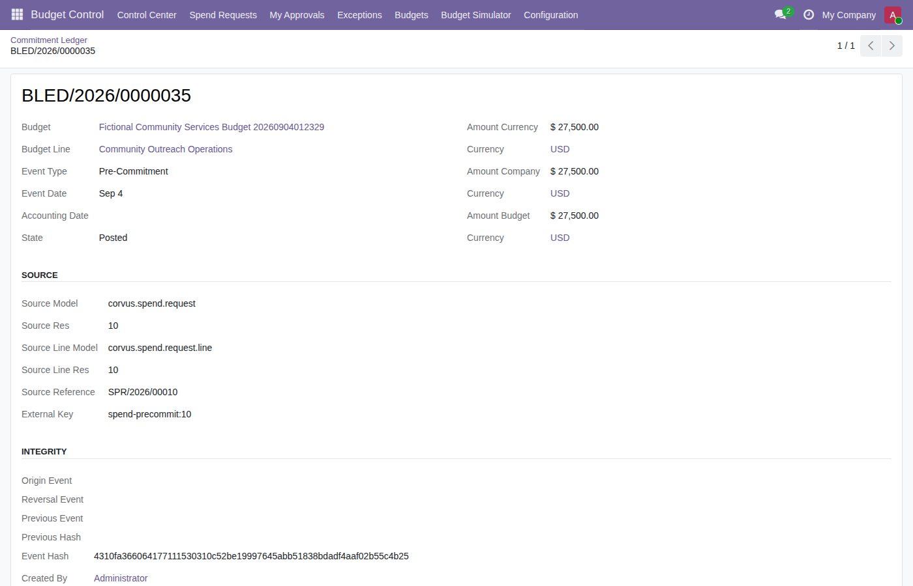913x586 pixels.
Task: Click Source Line Model value corvus.spend.request.line
Action: pyautogui.click(x=160, y=348)
